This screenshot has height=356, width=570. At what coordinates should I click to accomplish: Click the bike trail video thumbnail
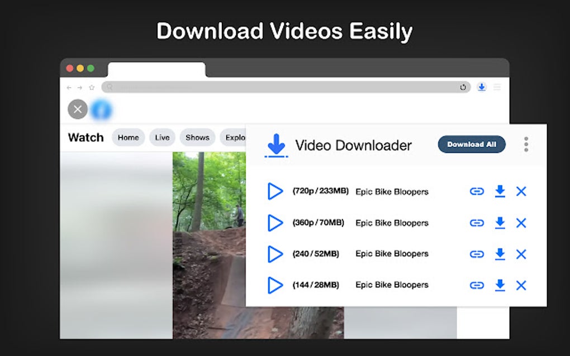(x=209, y=246)
